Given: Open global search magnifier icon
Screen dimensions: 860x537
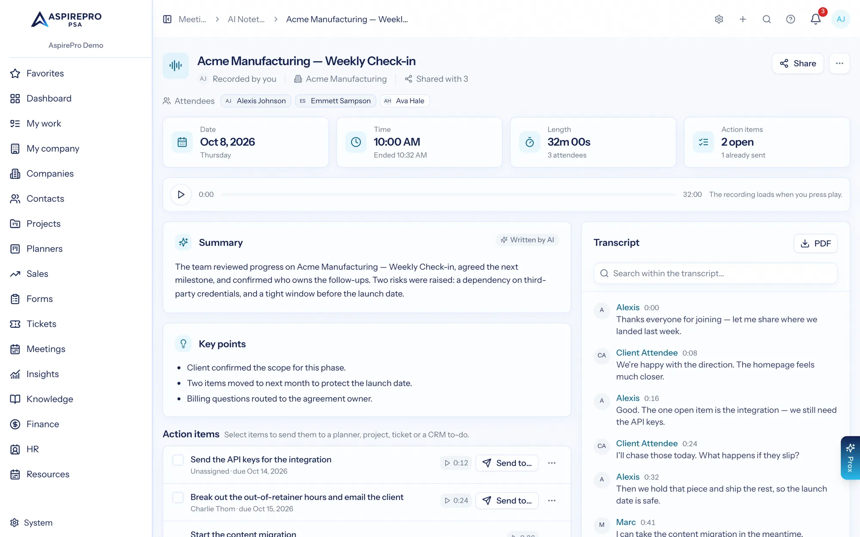Looking at the screenshot, I should pos(767,19).
